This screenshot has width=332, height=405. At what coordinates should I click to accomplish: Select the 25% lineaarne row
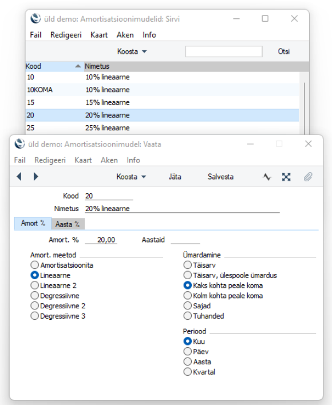[x=162, y=128]
